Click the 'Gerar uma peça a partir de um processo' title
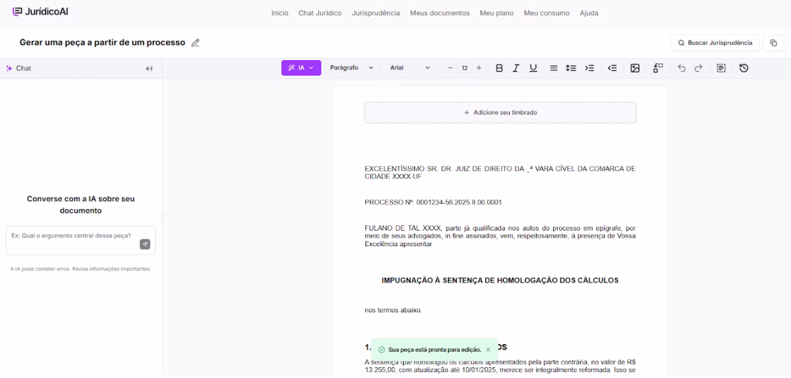 click(x=103, y=43)
